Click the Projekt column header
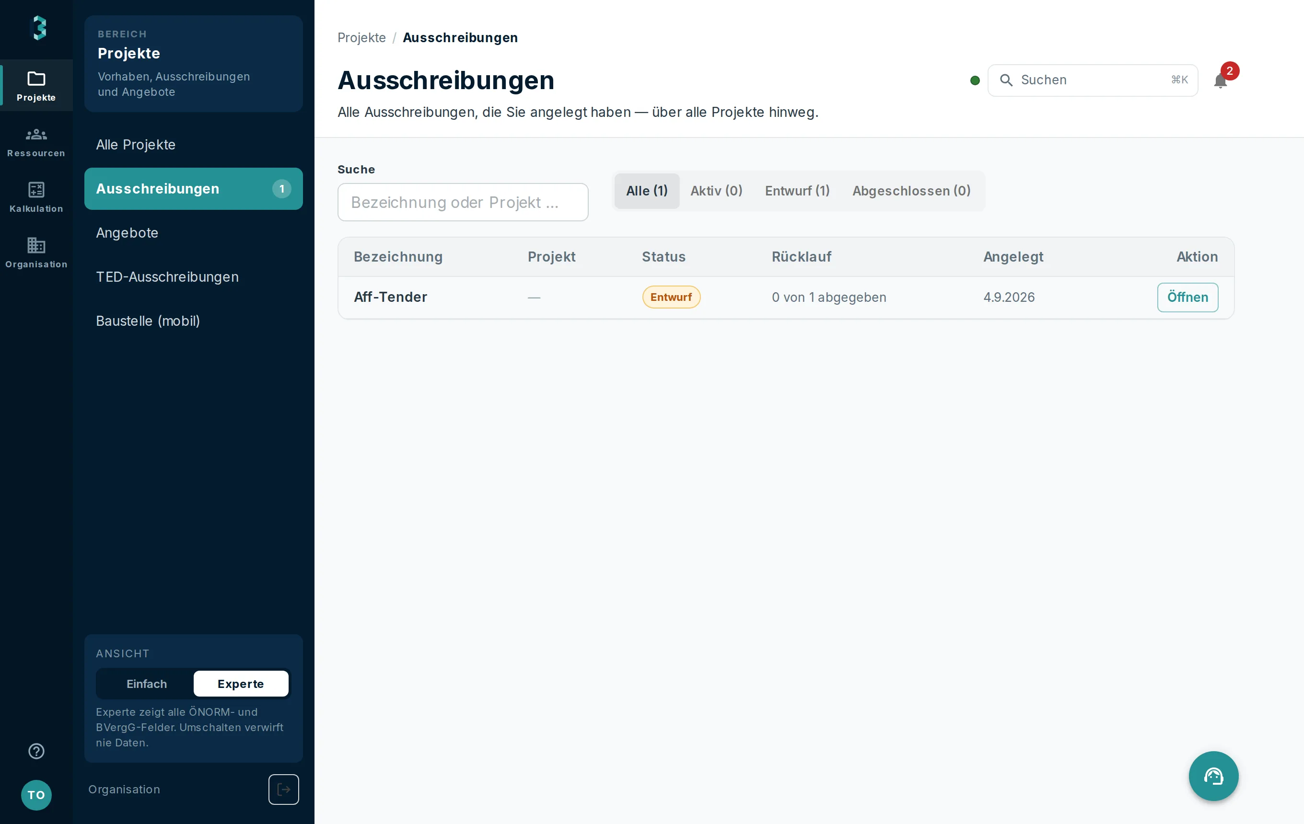 pyautogui.click(x=551, y=257)
